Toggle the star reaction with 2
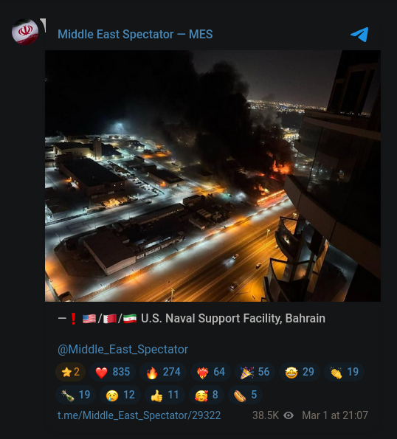Image resolution: width=397 pixels, height=439 pixels. [71, 372]
